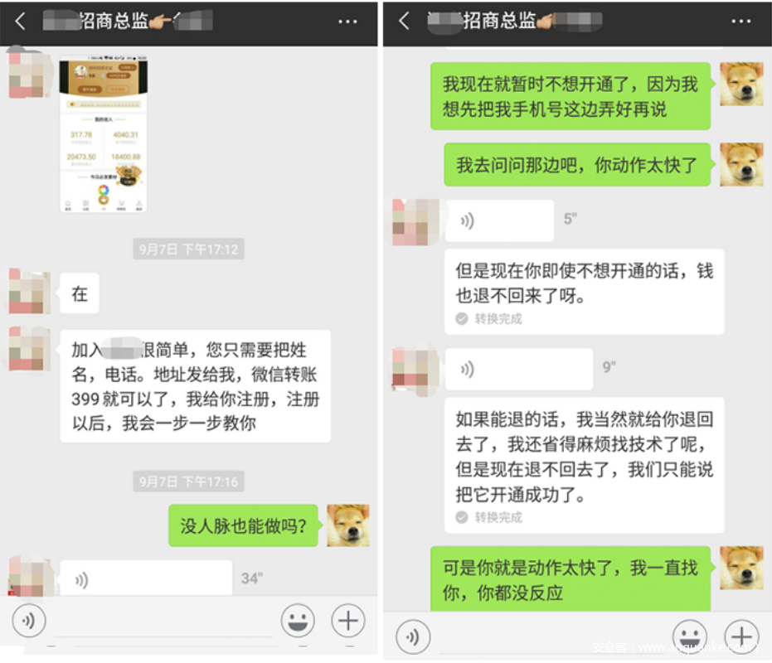Open three-dot menu in left chat
The width and height of the screenshot is (772, 663).
[x=347, y=22]
